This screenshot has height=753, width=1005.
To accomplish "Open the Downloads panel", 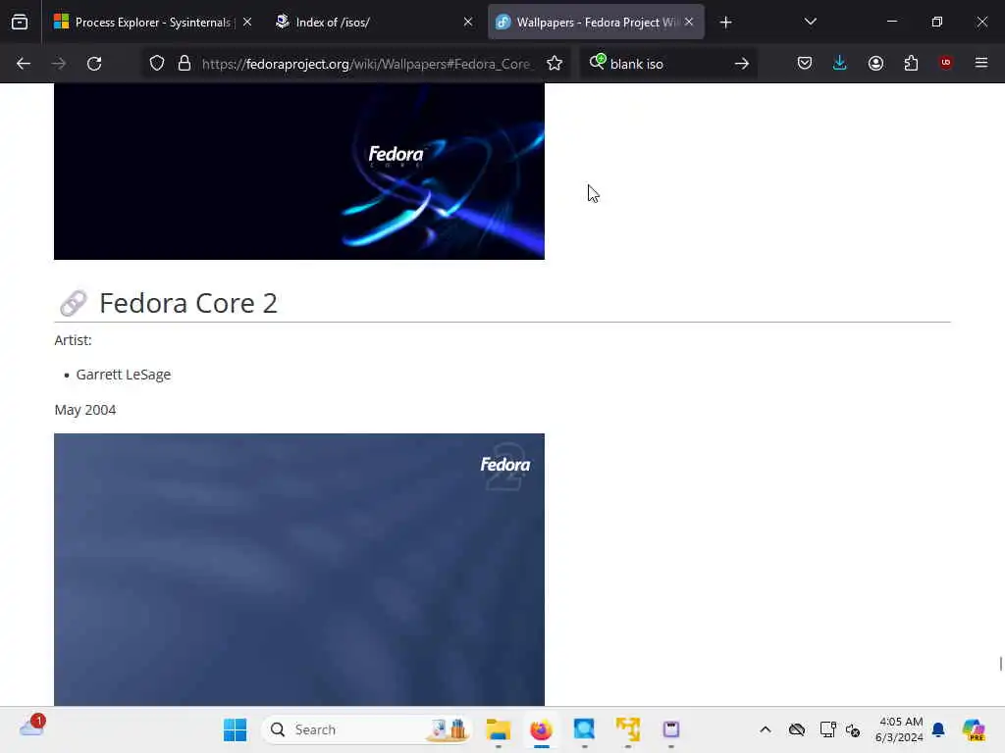I will click(x=840, y=63).
